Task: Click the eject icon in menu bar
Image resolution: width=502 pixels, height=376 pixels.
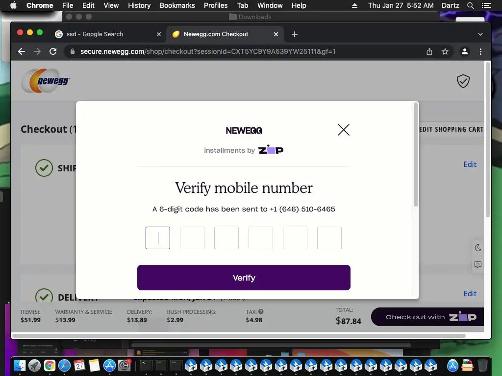Action: pos(354,5)
